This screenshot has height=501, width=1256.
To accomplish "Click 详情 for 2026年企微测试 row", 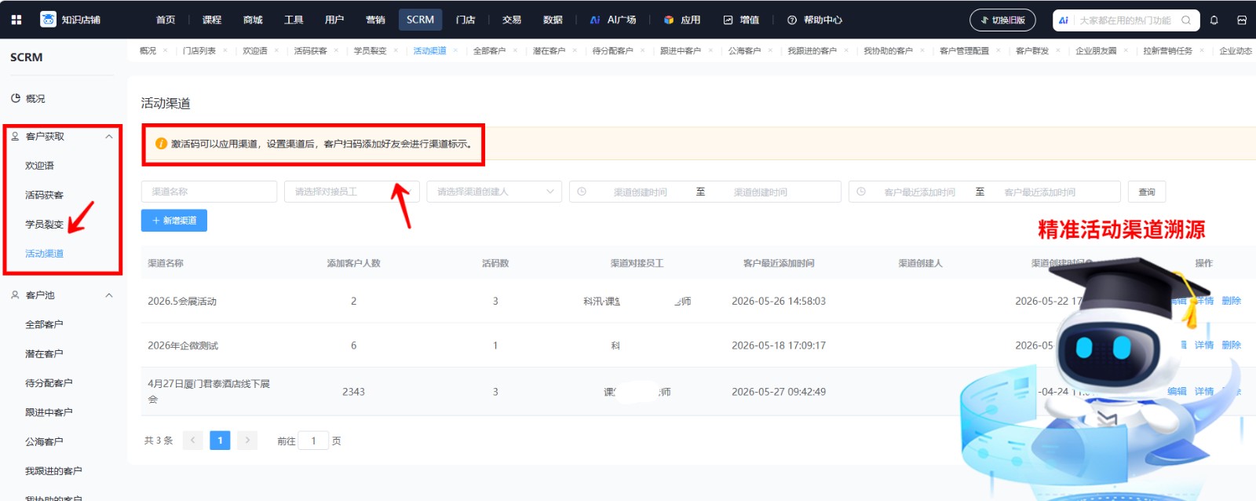I will (1204, 346).
